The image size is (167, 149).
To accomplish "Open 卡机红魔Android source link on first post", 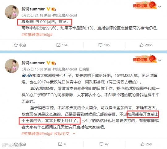I will 64,16.
